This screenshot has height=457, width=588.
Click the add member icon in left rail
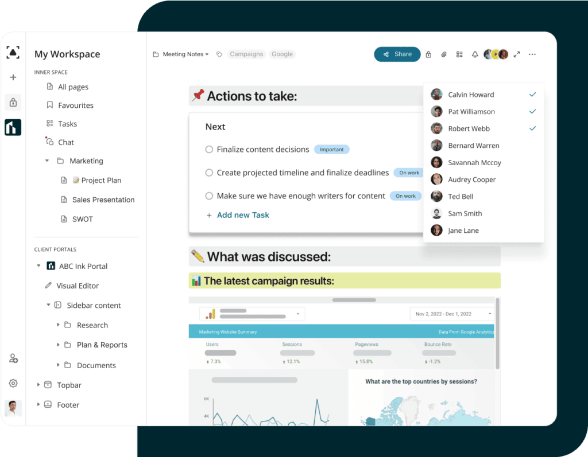(x=13, y=358)
